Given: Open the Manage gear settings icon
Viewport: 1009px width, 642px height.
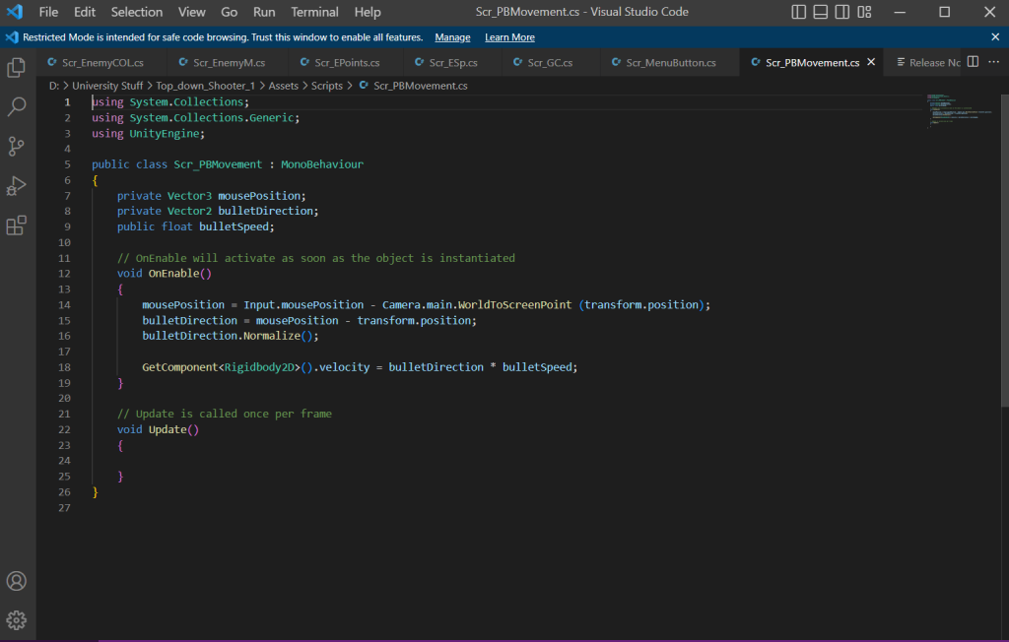Looking at the screenshot, I should click(17, 620).
